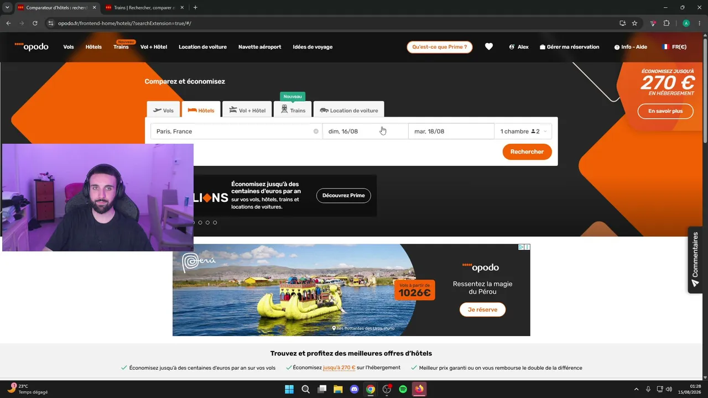Screen dimensions: 708x398
Task: Open the Info - Aide menu
Action: tap(631, 47)
